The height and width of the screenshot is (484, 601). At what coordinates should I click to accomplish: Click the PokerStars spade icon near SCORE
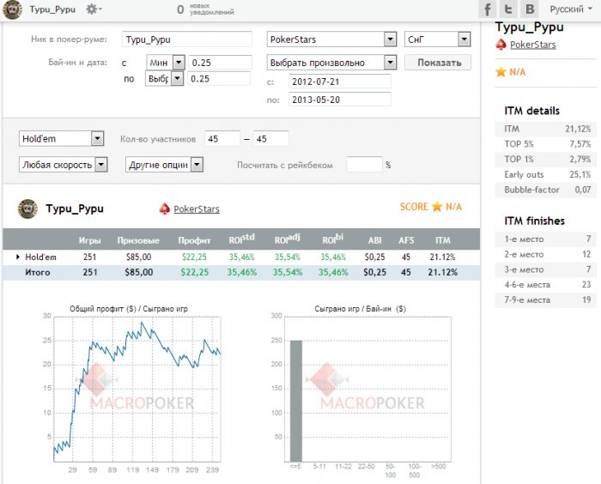(x=165, y=209)
